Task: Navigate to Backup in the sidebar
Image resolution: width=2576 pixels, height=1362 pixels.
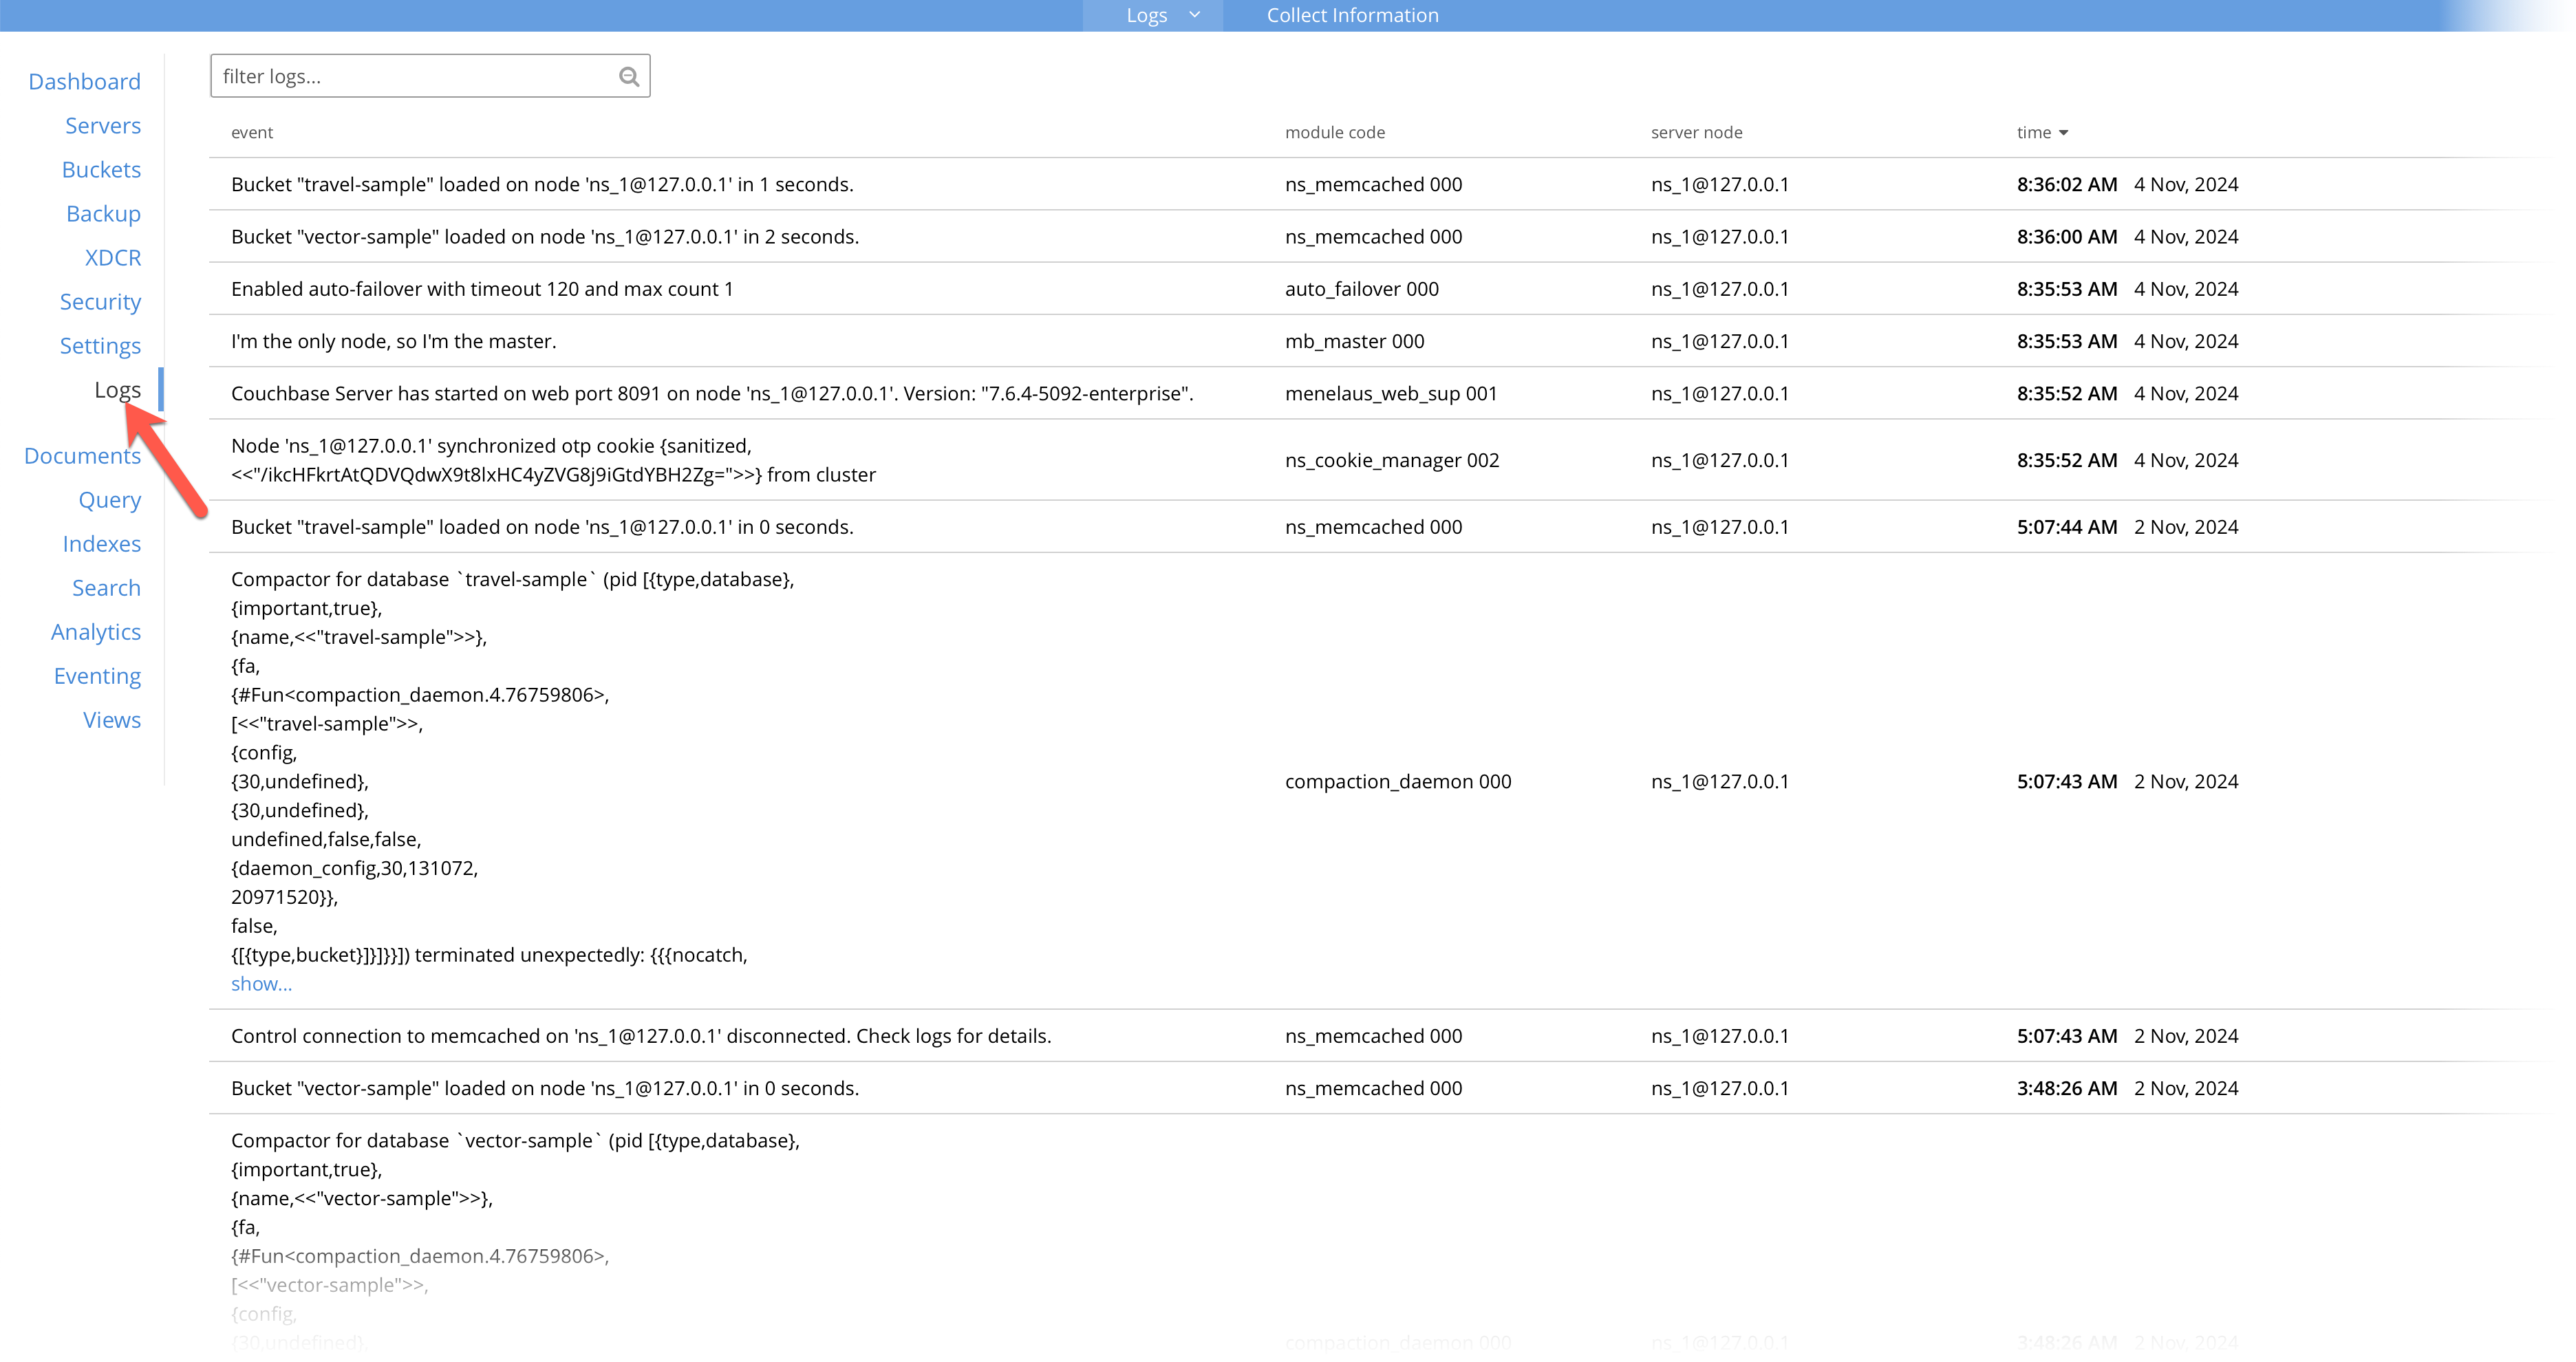Action: [x=103, y=214]
